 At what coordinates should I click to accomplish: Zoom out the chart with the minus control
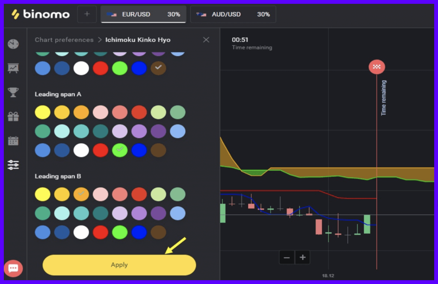click(x=287, y=257)
